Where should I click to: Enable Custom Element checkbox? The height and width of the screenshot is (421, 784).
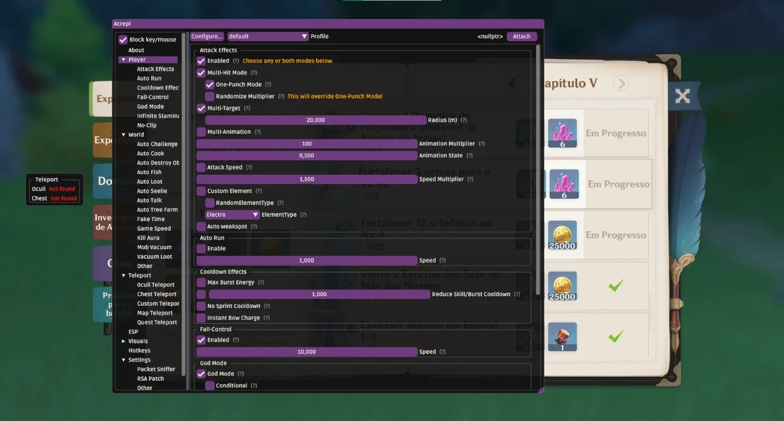click(x=201, y=191)
